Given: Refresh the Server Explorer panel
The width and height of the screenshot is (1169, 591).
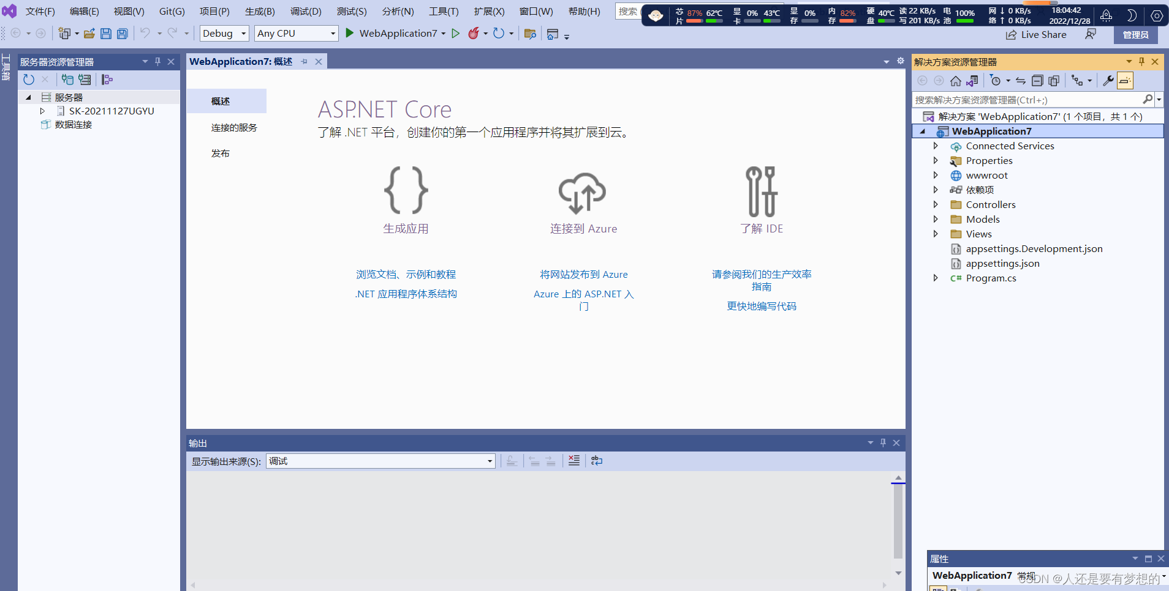Looking at the screenshot, I should click(x=29, y=80).
